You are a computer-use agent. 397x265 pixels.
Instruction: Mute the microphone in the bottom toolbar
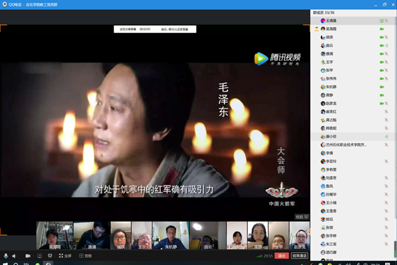click(6, 256)
